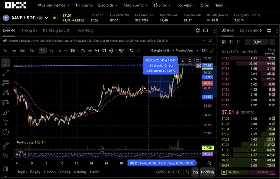Viewport: 280px width, 179px height.
Task: Switch to the Hoạt động tab
Action: pyautogui.click(x=85, y=30)
